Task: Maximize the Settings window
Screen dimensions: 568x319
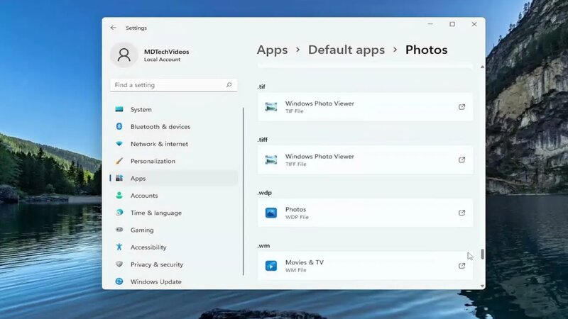Action: coord(452,24)
